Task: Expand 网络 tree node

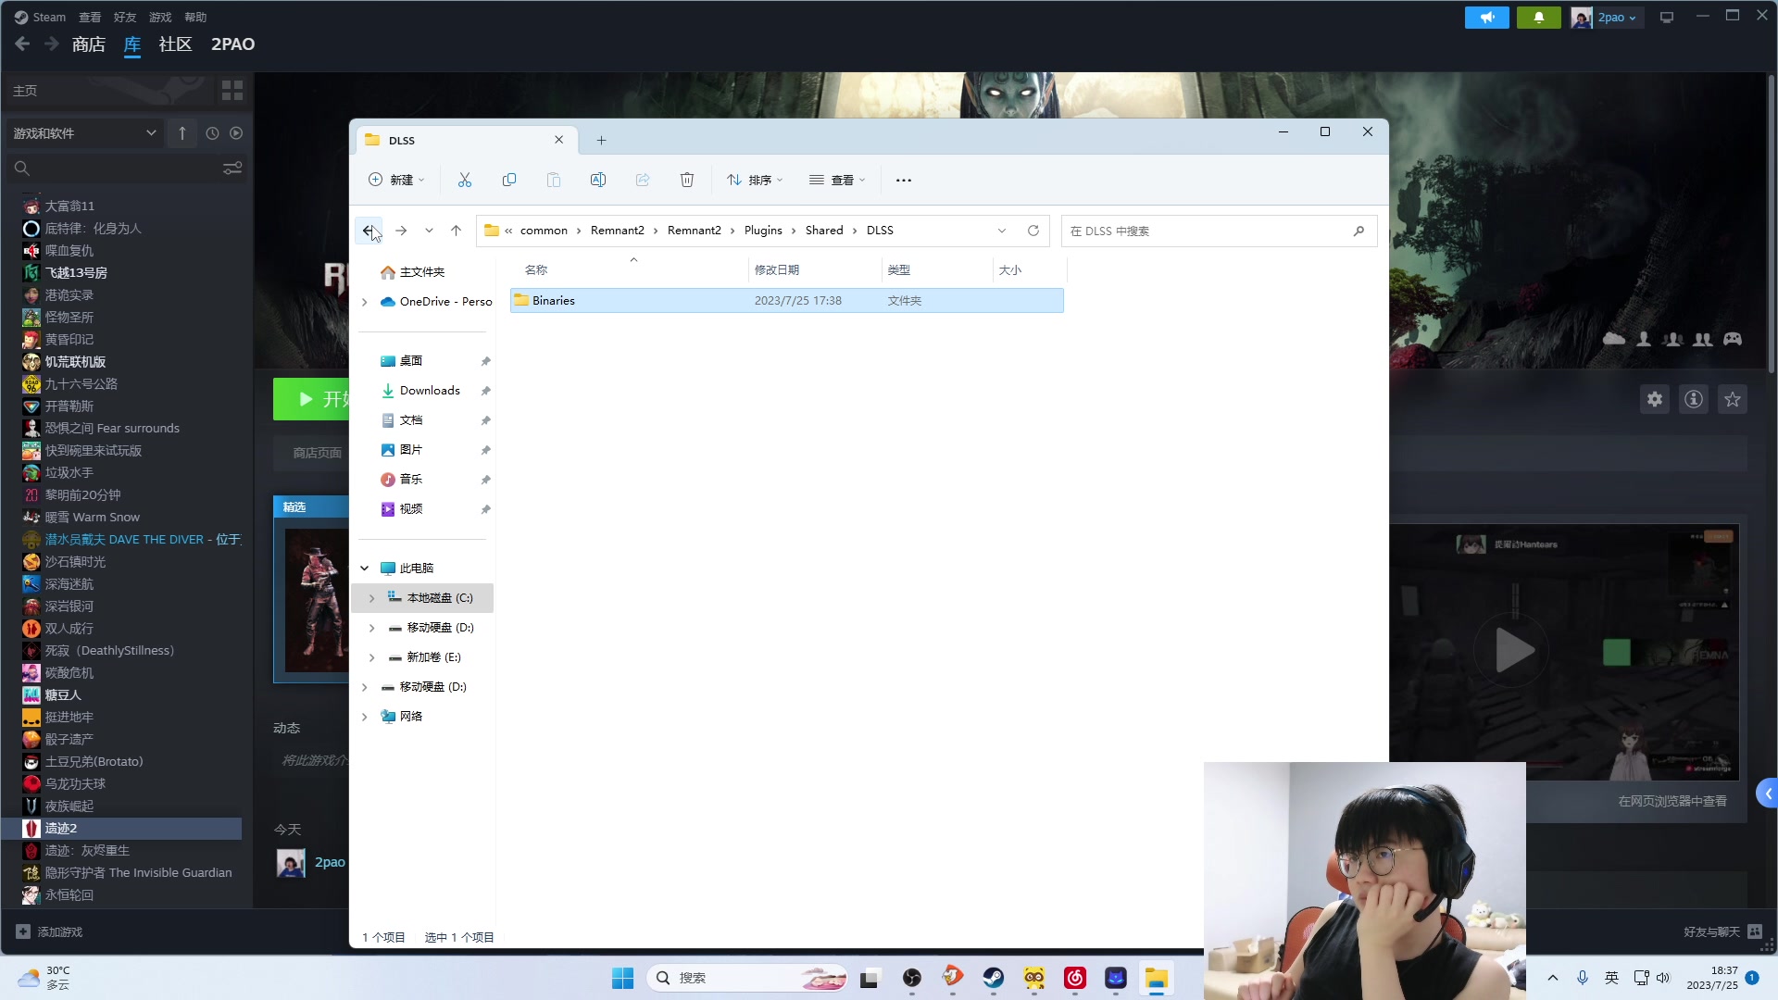Action: (365, 717)
